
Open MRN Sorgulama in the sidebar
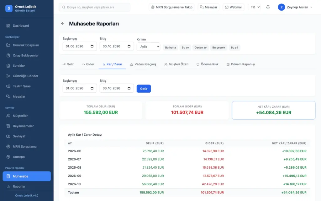tap(27, 146)
